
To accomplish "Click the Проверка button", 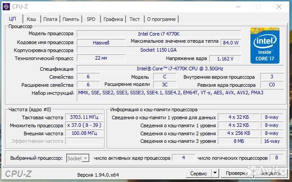I will [237, 173].
